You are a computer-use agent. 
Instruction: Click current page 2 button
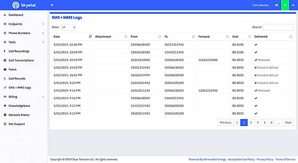[244, 123]
